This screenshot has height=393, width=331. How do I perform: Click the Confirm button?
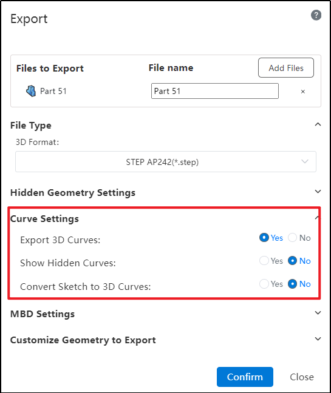pyautogui.click(x=245, y=377)
